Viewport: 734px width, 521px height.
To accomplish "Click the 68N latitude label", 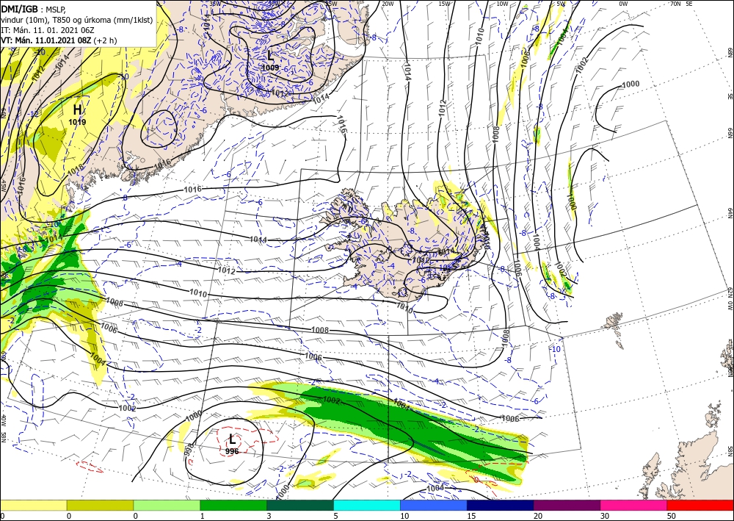I will pos(730,52).
